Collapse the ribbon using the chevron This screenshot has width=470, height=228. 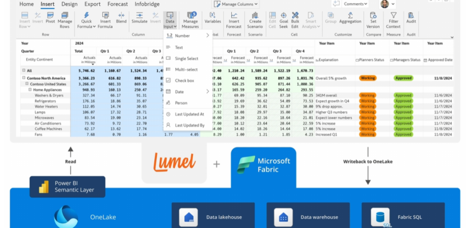(x=452, y=37)
